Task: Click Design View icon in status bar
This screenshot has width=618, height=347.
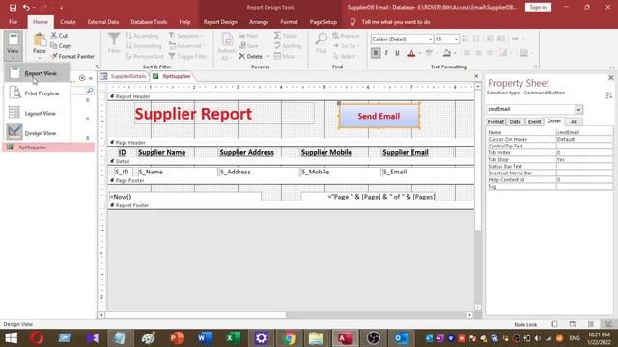Action: click(608, 324)
